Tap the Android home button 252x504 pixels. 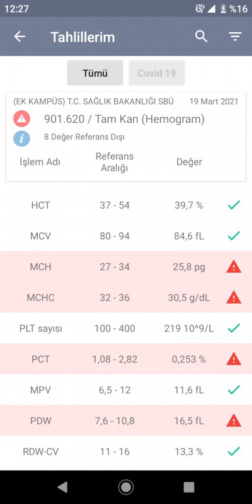[x=126, y=487]
